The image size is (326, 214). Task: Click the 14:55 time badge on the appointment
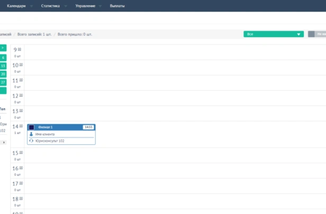point(88,127)
